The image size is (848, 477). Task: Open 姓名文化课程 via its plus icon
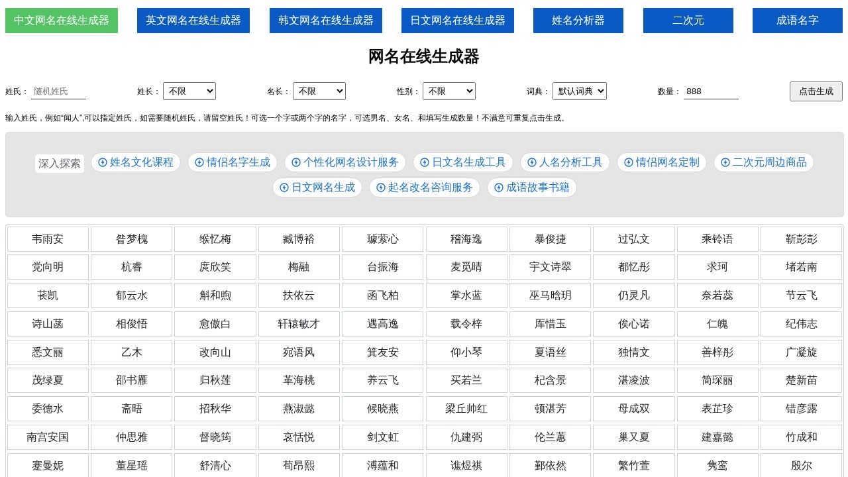tap(103, 162)
